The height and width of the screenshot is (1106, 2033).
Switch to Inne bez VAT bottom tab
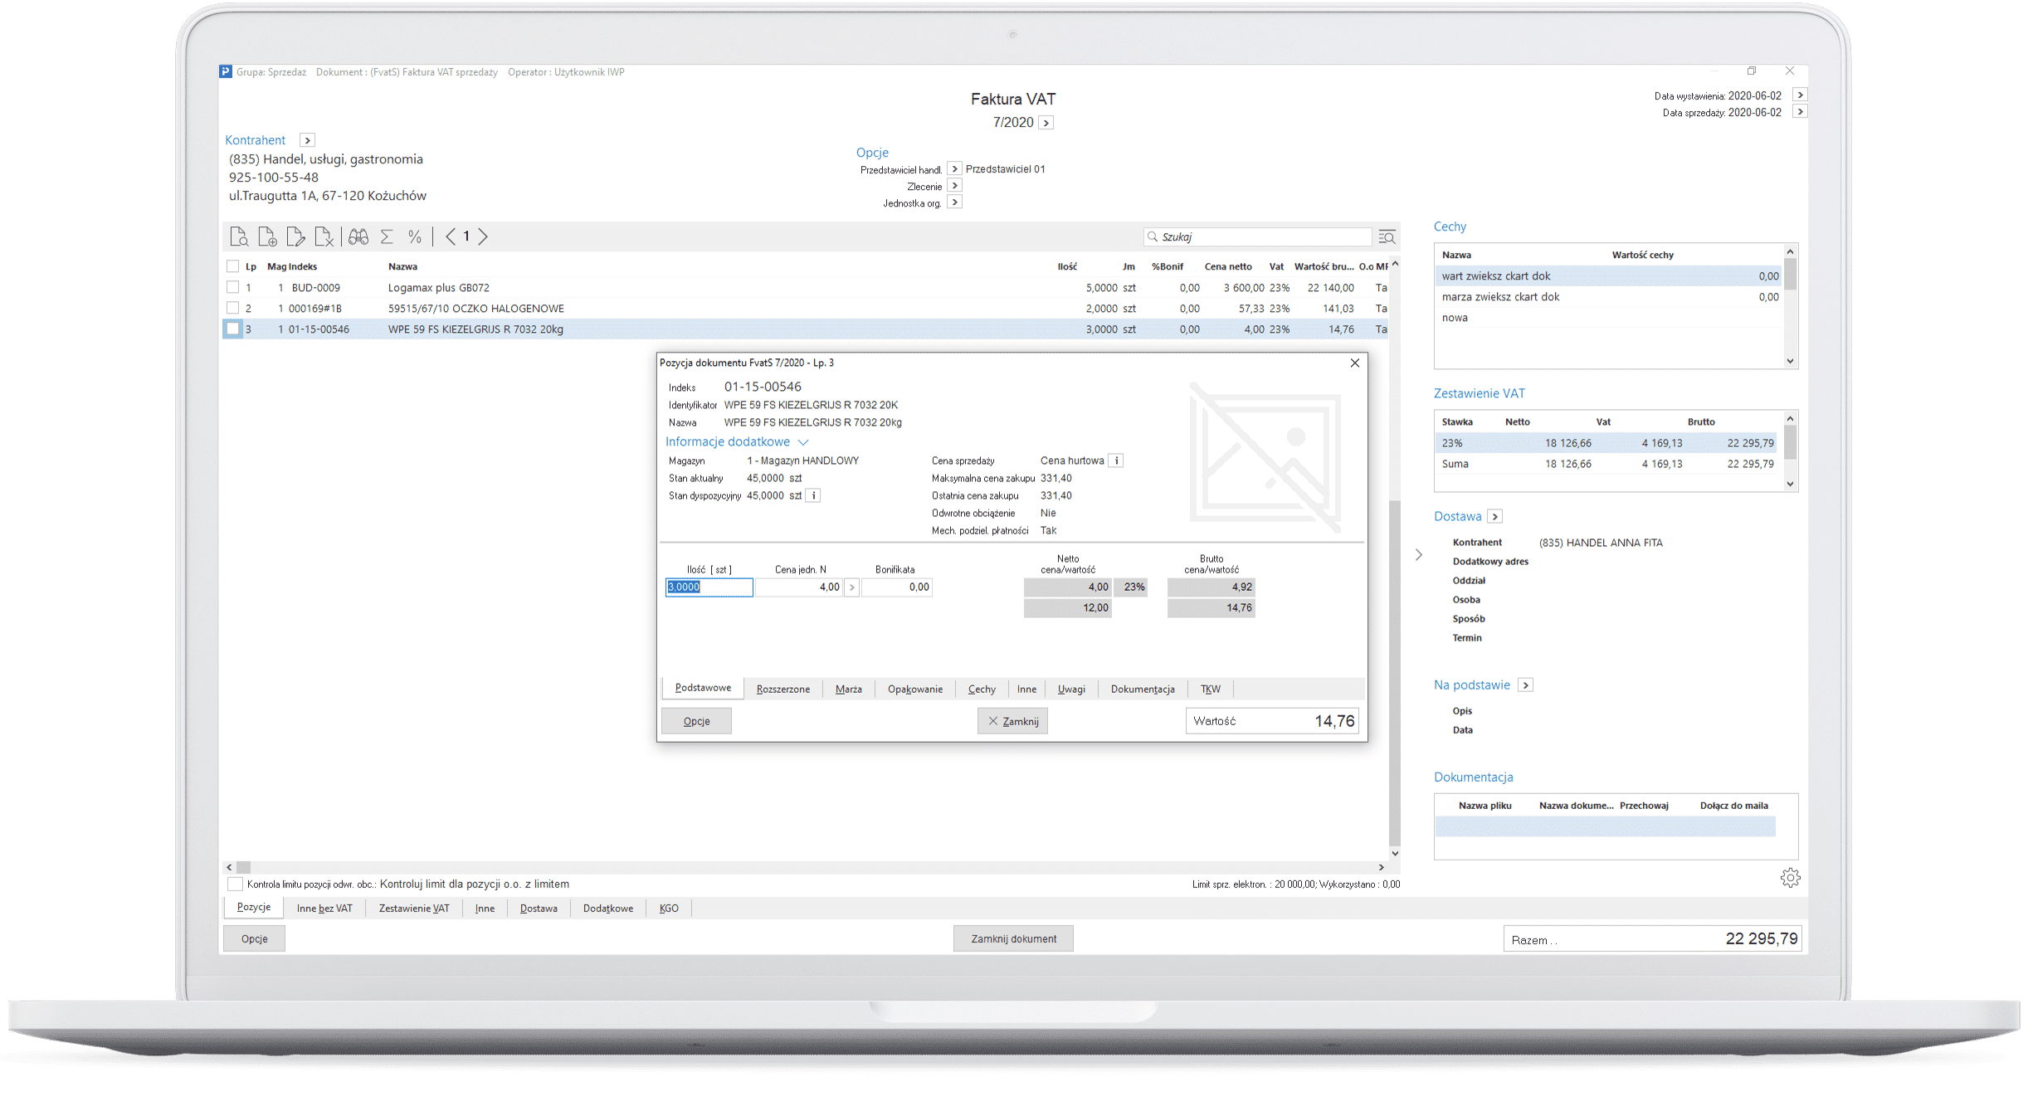pos(324,909)
